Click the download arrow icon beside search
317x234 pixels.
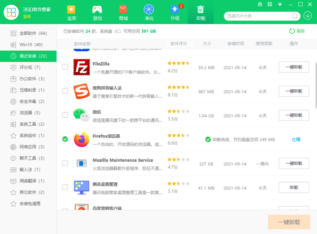308,15
